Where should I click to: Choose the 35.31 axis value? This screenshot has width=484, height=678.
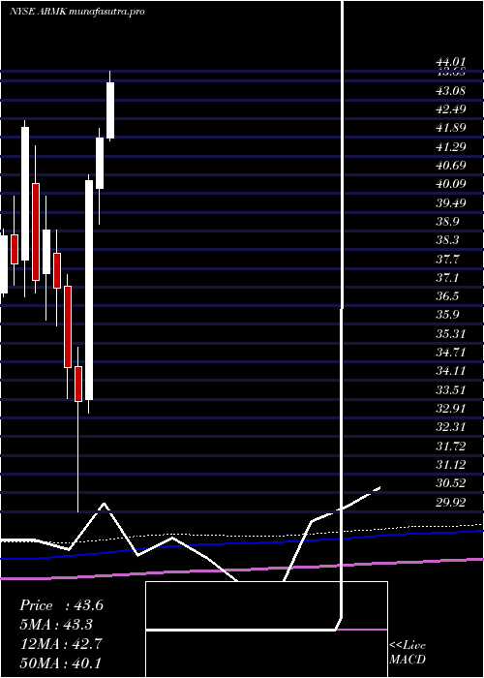pos(451,334)
